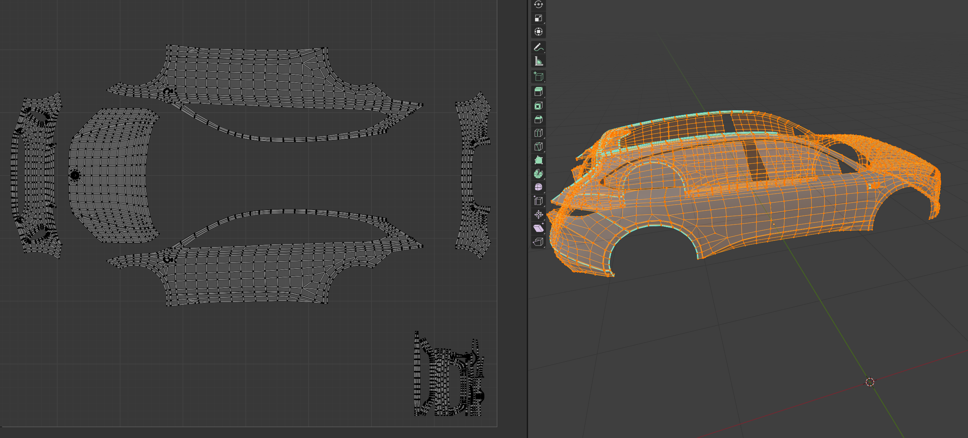This screenshot has height=438, width=968.
Task: Choose the Bevel tool
Action: click(x=538, y=119)
